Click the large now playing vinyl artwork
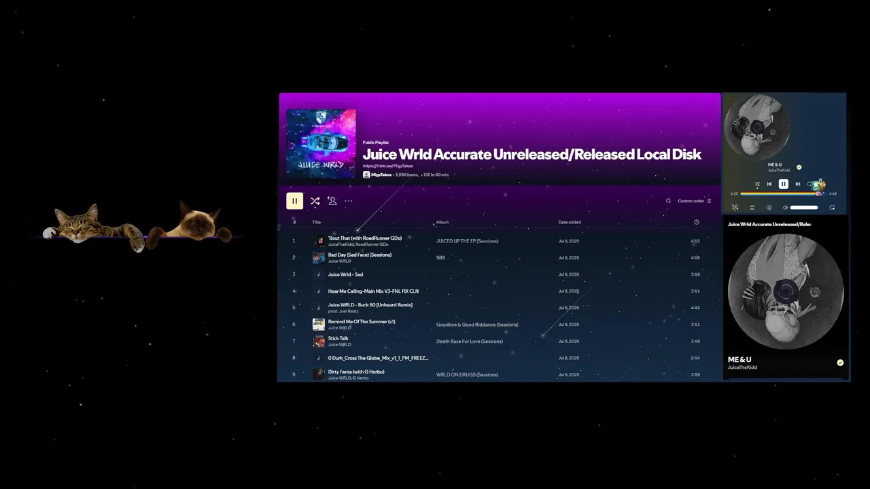Screen dimensions: 870x489 tap(786, 292)
